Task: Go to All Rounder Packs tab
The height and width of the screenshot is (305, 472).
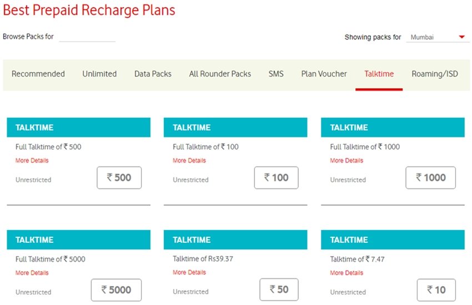Action: (x=220, y=74)
